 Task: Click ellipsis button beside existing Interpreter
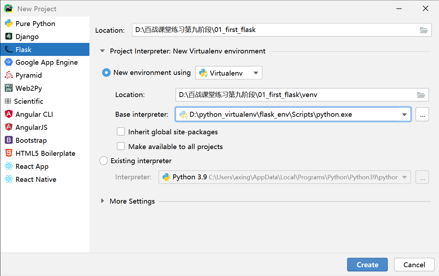coord(422,177)
